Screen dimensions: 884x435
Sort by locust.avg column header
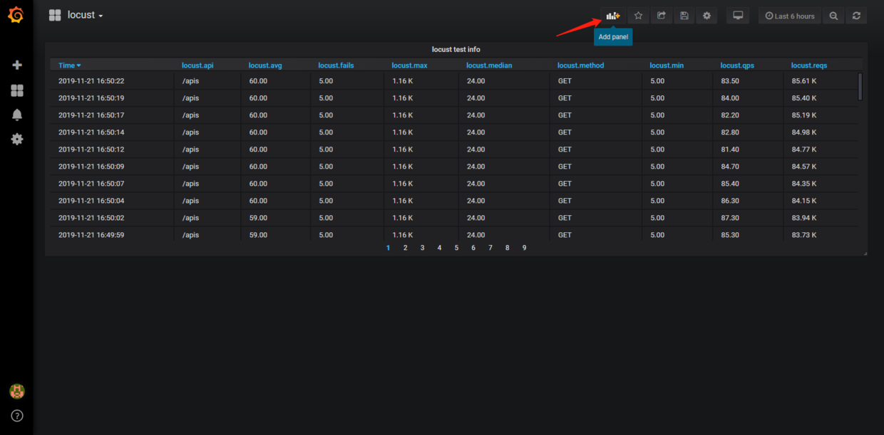click(265, 65)
